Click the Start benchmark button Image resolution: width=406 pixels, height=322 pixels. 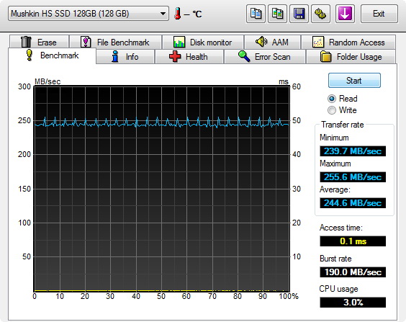tap(354, 81)
